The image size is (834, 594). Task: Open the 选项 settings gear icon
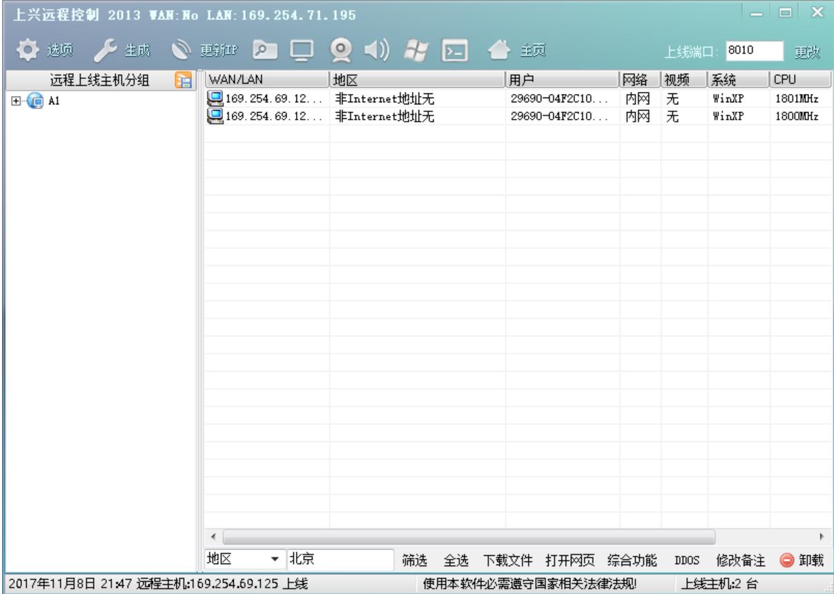point(26,50)
